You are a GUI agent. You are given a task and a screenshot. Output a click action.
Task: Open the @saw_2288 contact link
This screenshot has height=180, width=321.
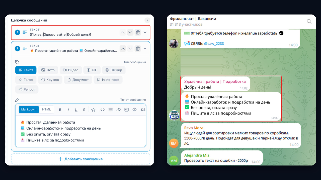point(214,43)
